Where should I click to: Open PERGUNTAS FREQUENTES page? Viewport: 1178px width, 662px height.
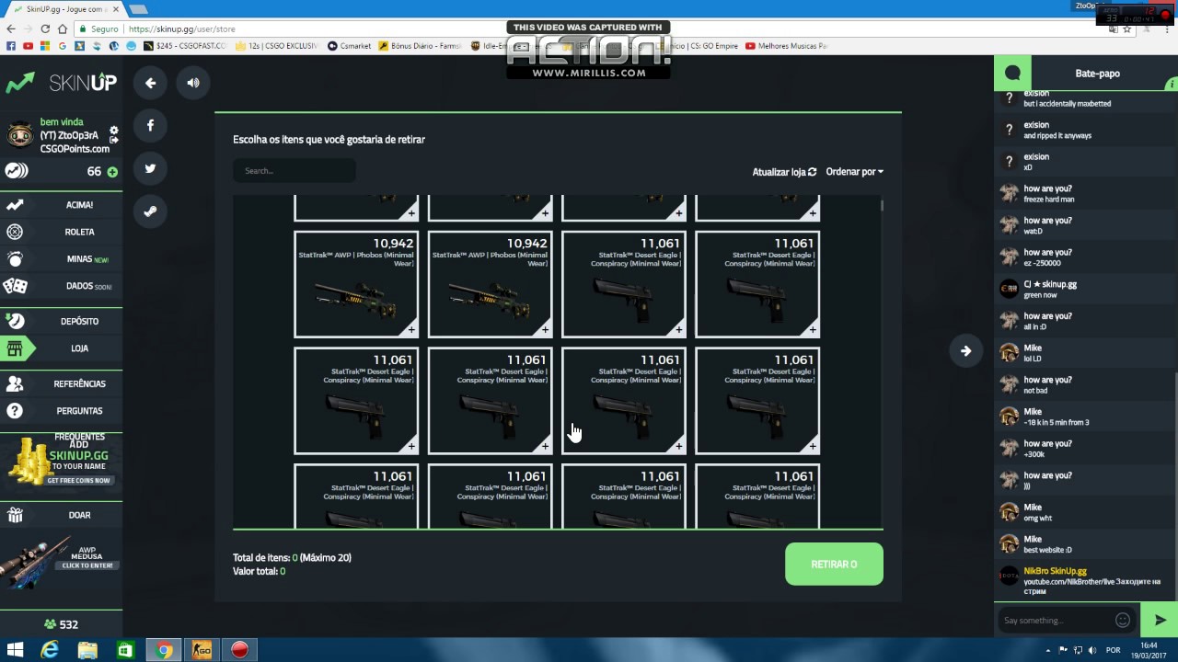pyautogui.click(x=61, y=411)
